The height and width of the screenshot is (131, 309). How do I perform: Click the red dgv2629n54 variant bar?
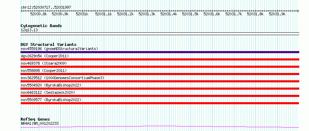tap(160, 59)
